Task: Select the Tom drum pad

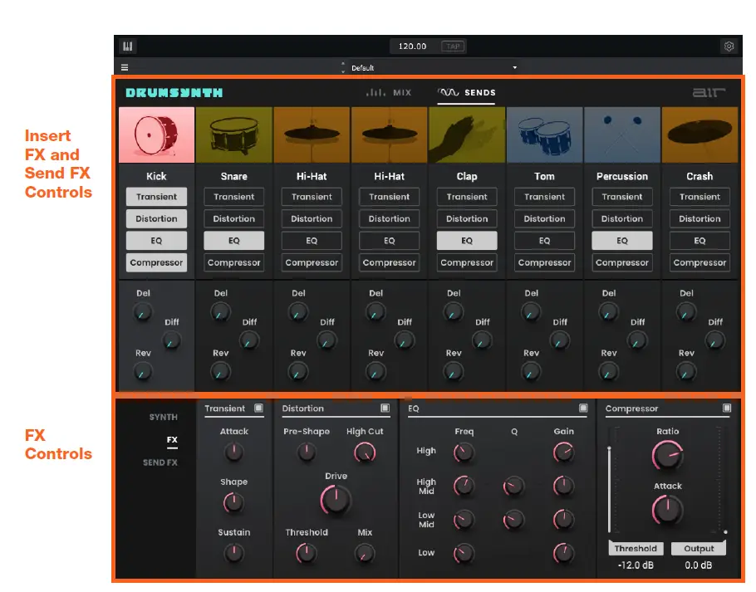Action: click(x=544, y=134)
